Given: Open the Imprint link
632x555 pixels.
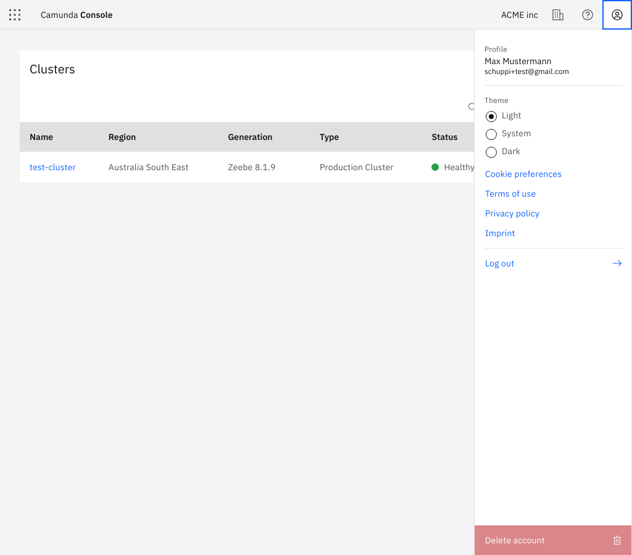Looking at the screenshot, I should [x=499, y=233].
